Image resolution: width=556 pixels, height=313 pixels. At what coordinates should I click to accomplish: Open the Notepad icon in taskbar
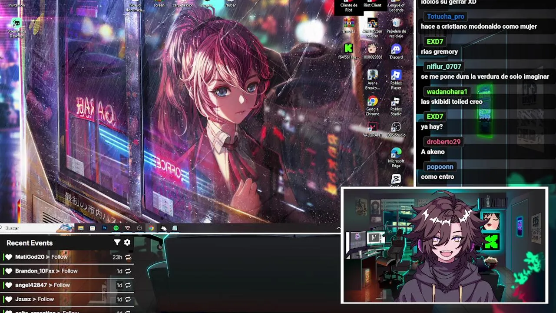click(x=175, y=228)
